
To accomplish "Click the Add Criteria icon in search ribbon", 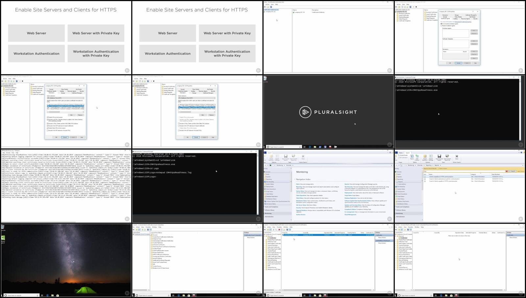I will pyautogui.click(x=417, y=157).
